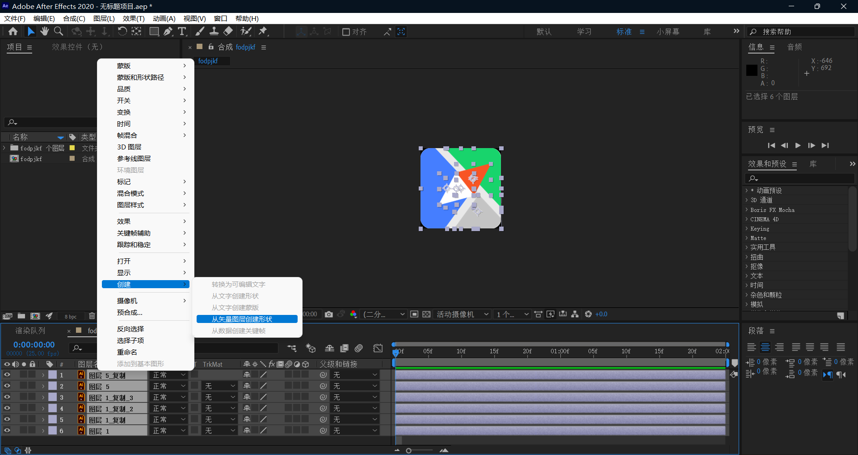Click the frame blending icon in timeline header
Viewport: 858px width, 455px height.
point(344,348)
